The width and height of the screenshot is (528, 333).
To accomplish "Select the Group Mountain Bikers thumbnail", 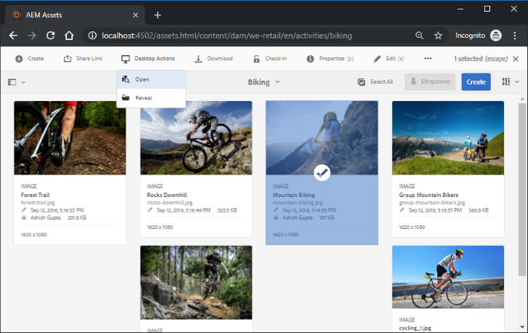I will click(448, 137).
